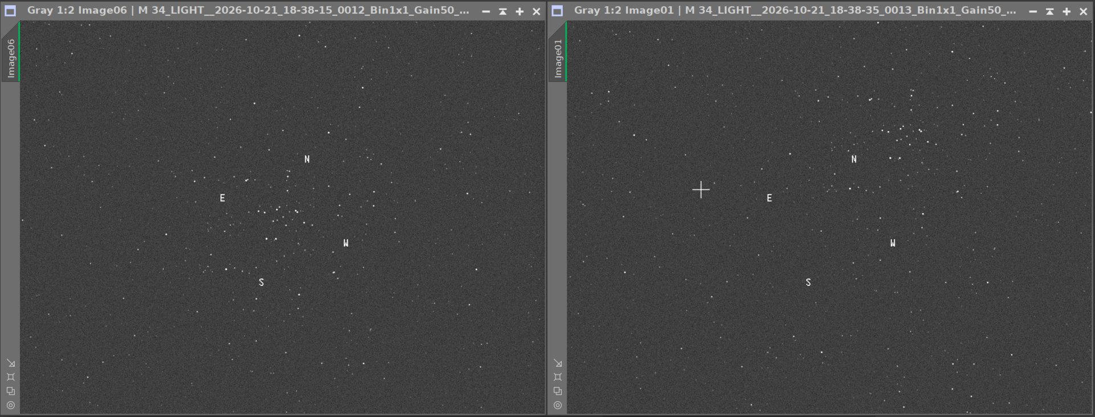Close the Image01 window

click(1083, 11)
